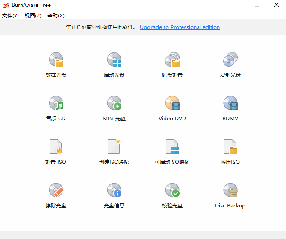The height and width of the screenshot is (239, 286).
Task: Open the 文件(Y) menu
Action: (x=10, y=16)
